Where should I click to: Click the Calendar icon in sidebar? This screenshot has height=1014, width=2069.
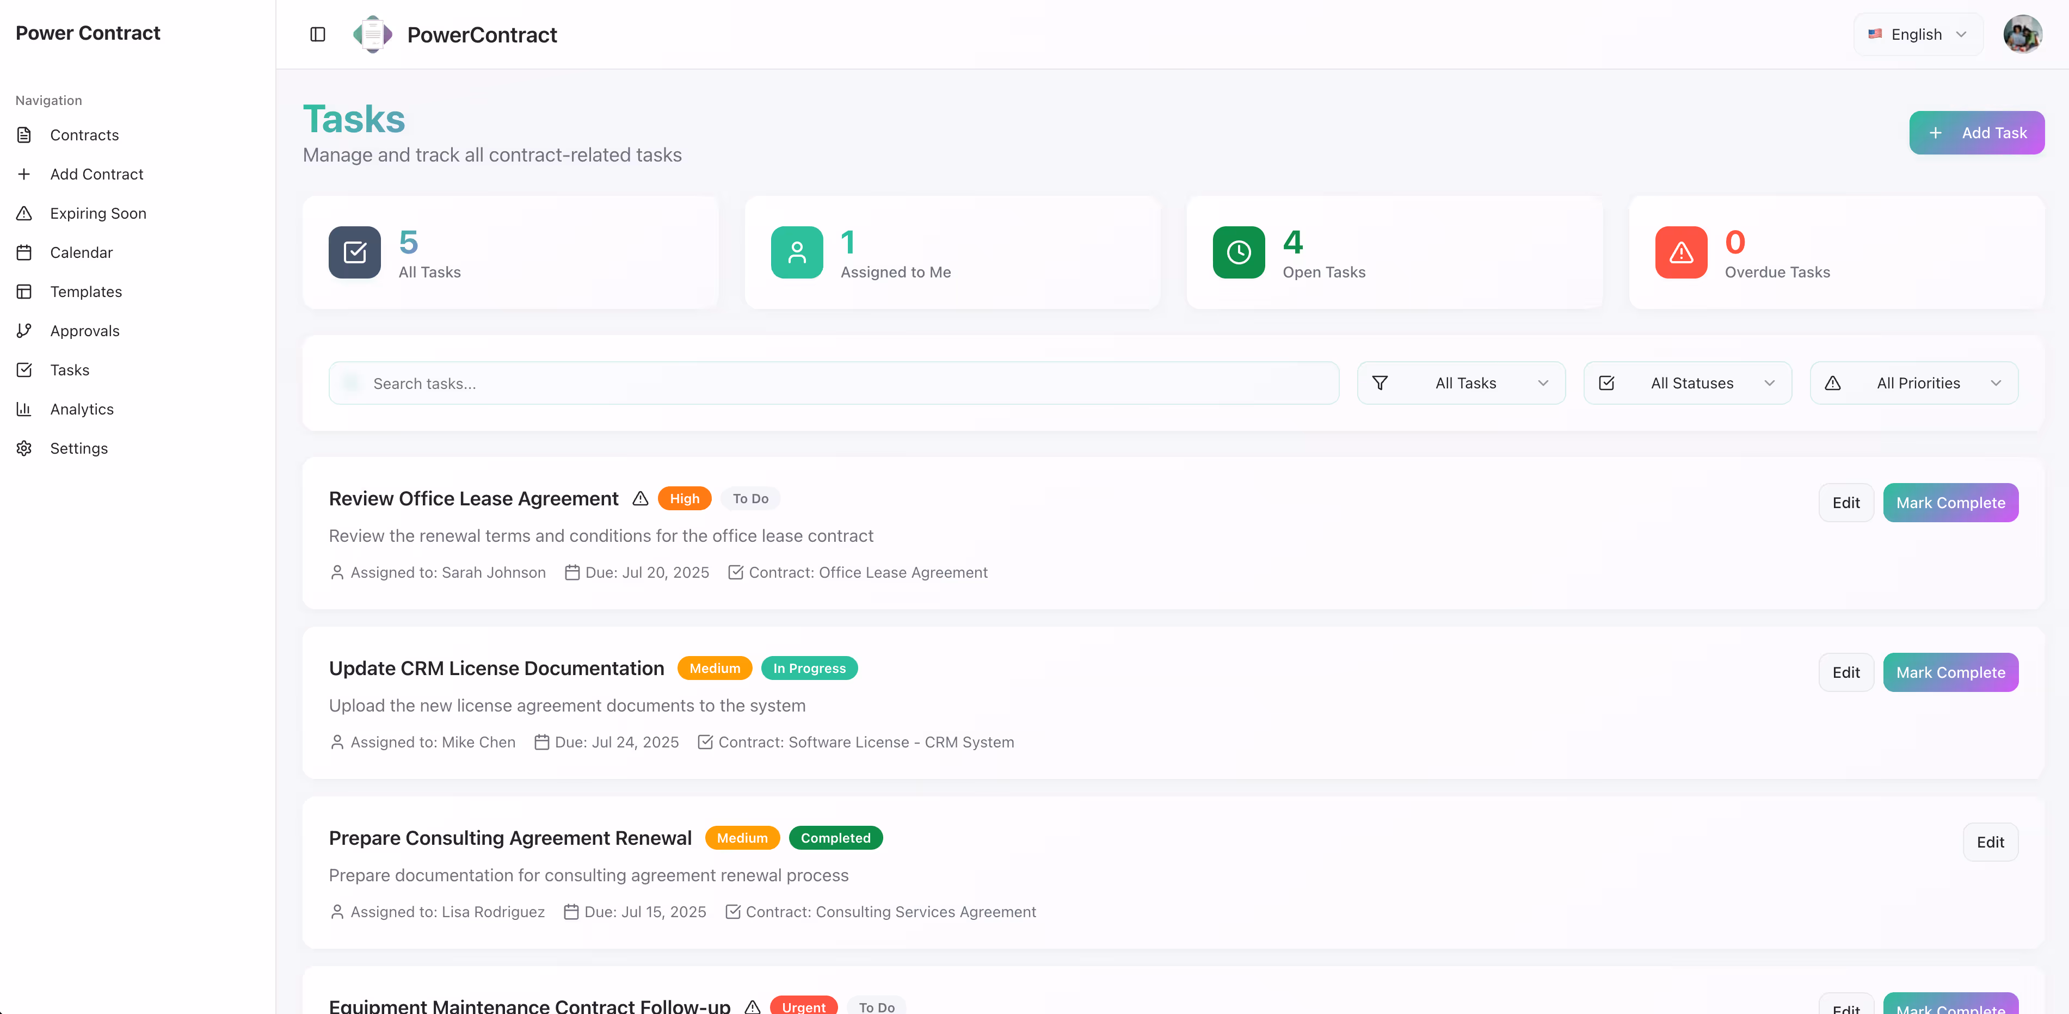[24, 252]
